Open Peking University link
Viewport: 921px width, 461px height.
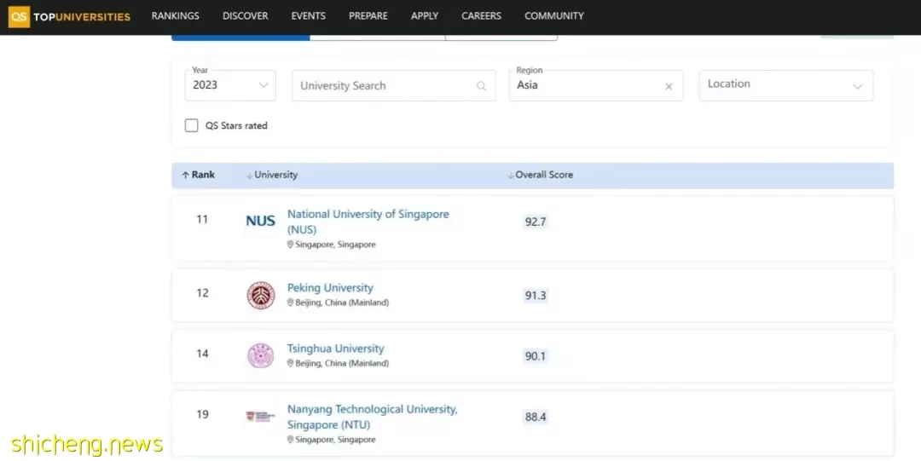330,288
